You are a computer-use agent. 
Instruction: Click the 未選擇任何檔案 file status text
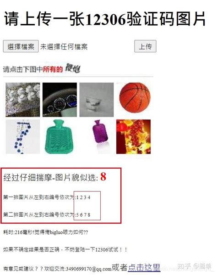click(64, 47)
